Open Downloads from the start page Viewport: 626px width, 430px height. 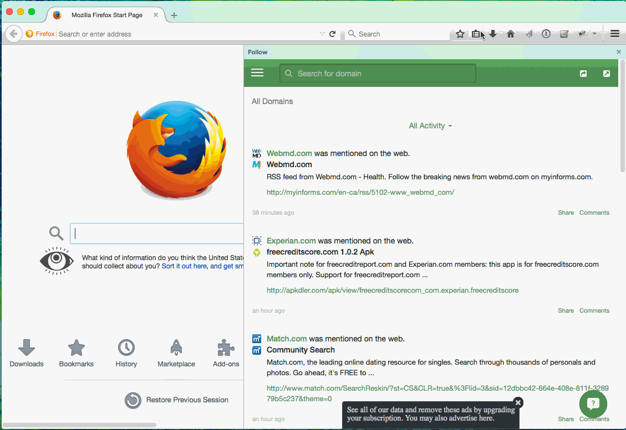(27, 353)
